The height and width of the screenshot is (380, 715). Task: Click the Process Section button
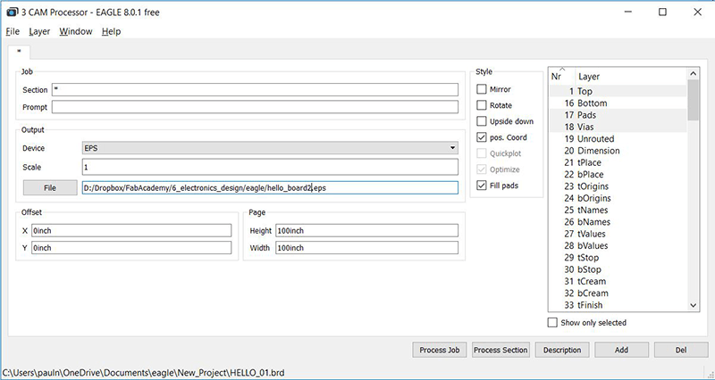pyautogui.click(x=500, y=350)
